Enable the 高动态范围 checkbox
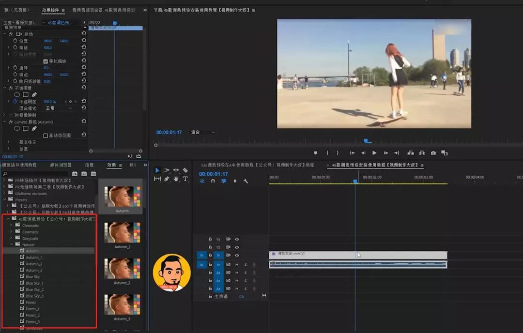The width and height of the screenshot is (523, 333). pos(46,136)
